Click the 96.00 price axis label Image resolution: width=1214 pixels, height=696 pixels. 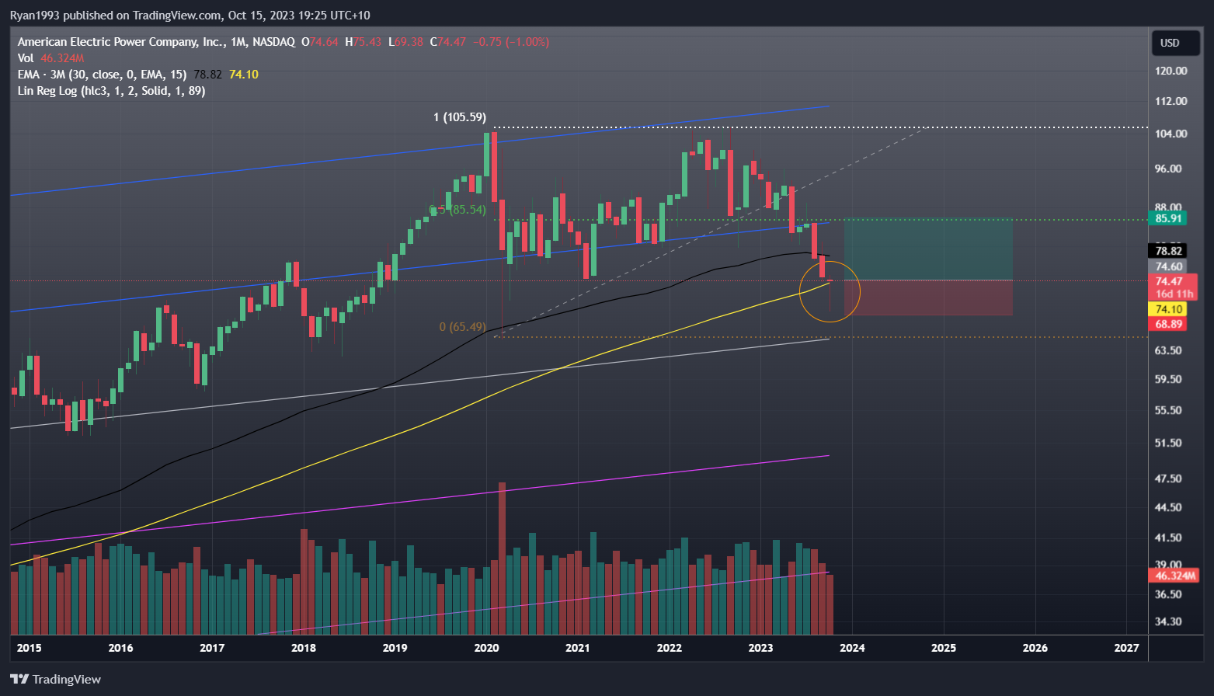(x=1169, y=169)
